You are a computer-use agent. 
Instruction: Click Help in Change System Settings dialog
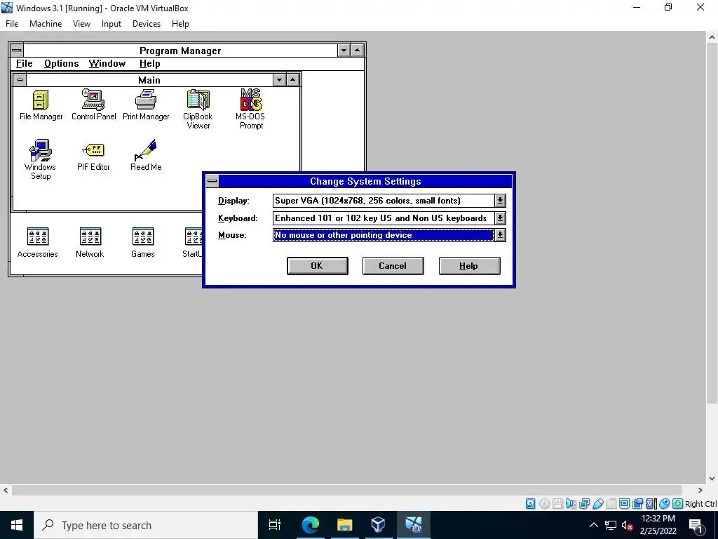tap(469, 266)
